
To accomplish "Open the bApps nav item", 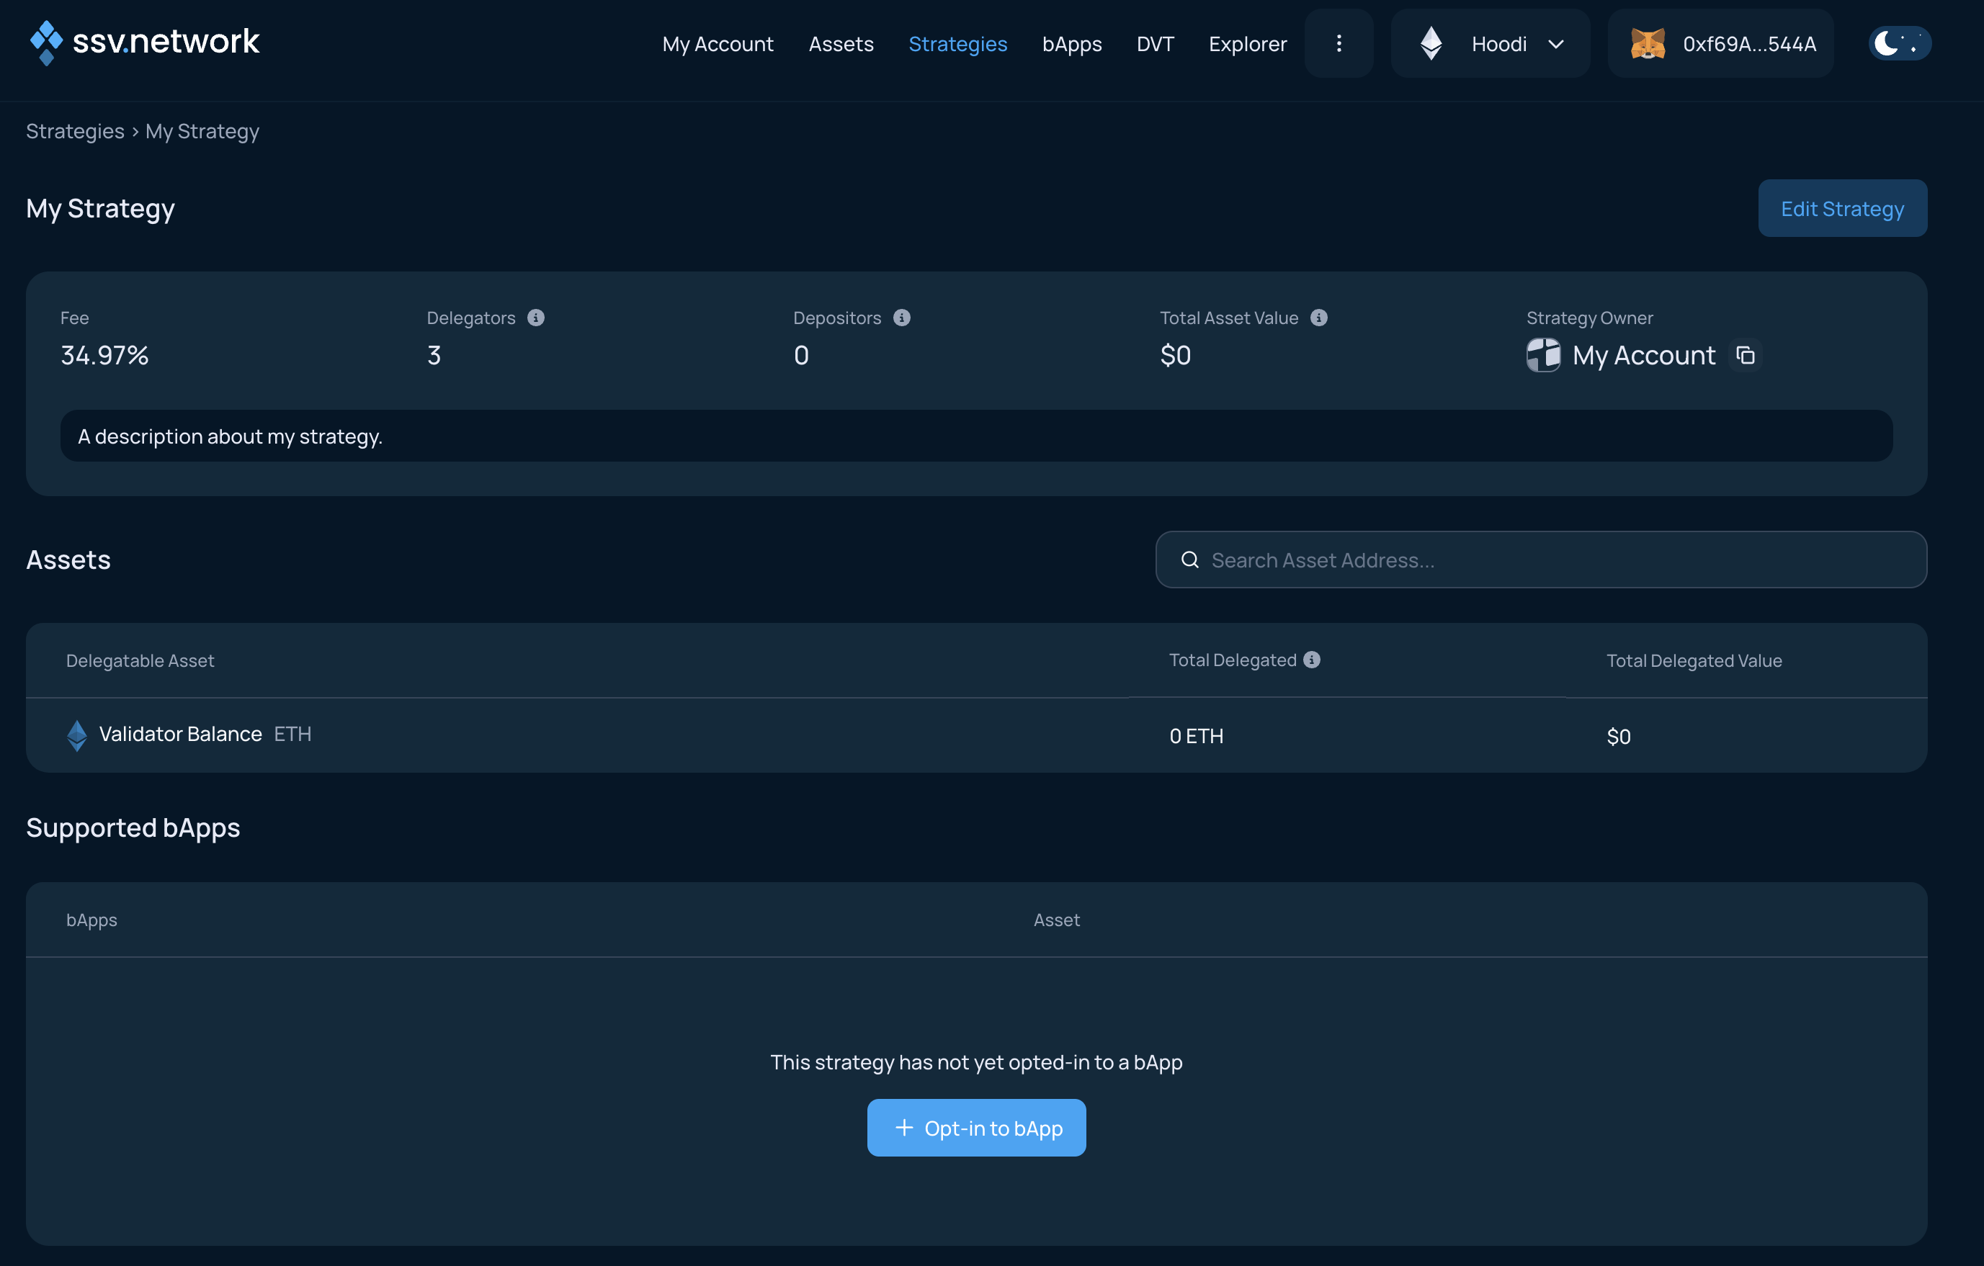I will (1072, 44).
